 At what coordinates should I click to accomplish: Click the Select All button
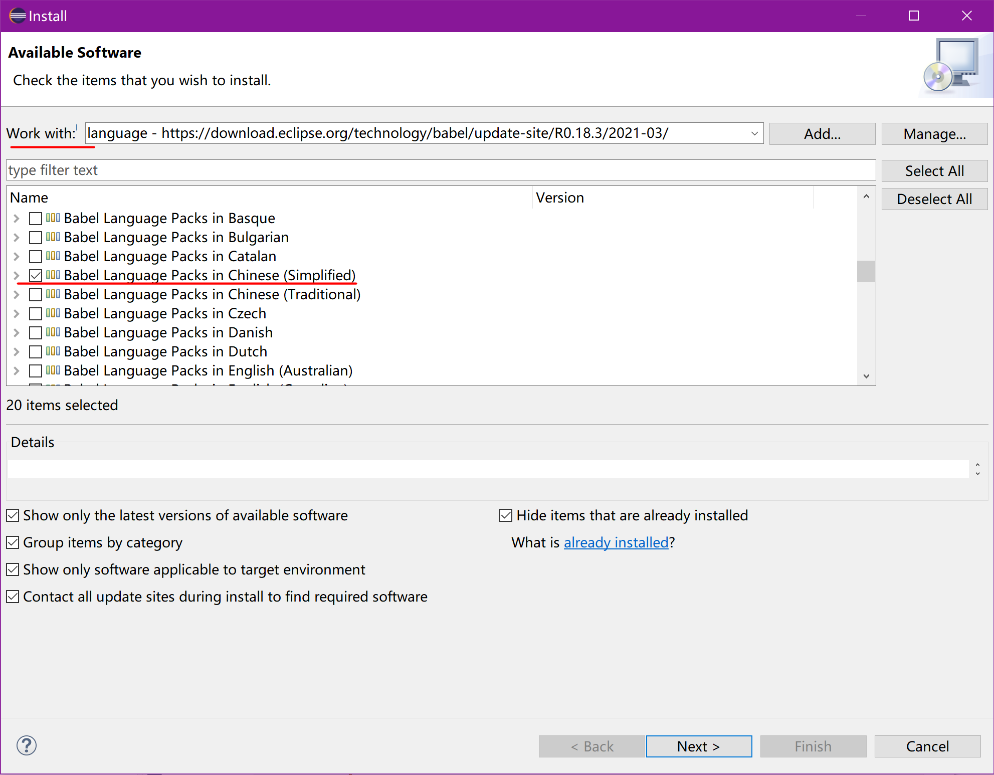(x=934, y=171)
